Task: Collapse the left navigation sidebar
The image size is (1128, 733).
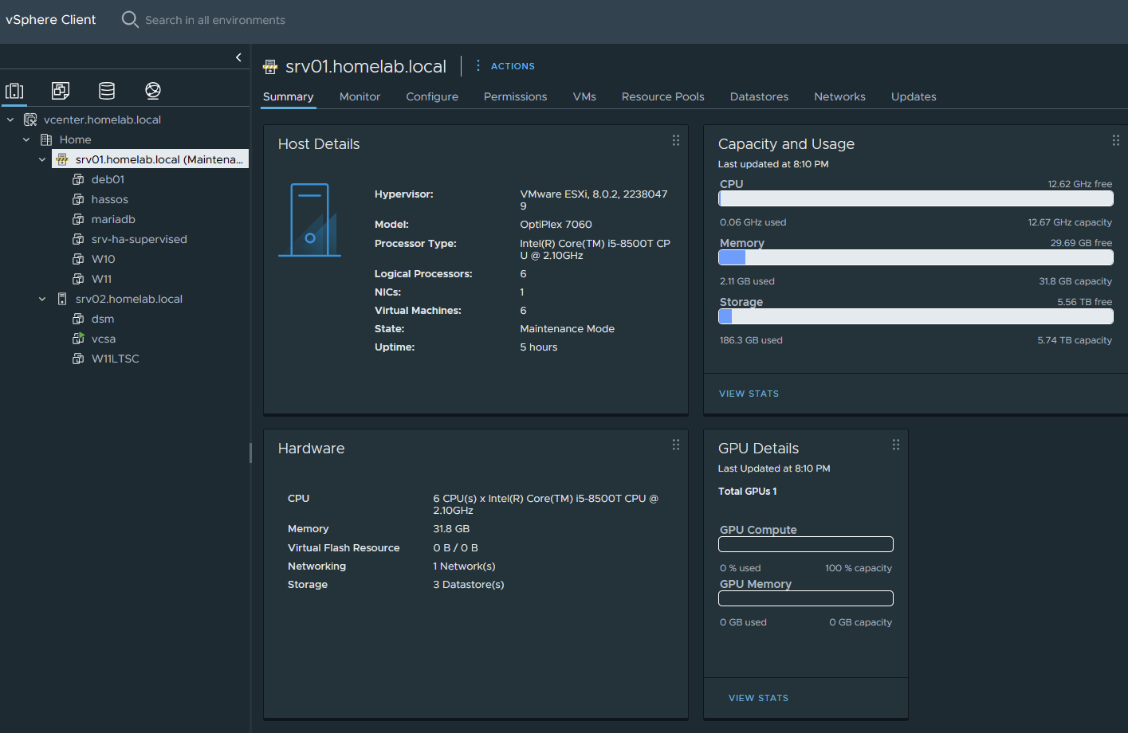Action: tap(238, 57)
